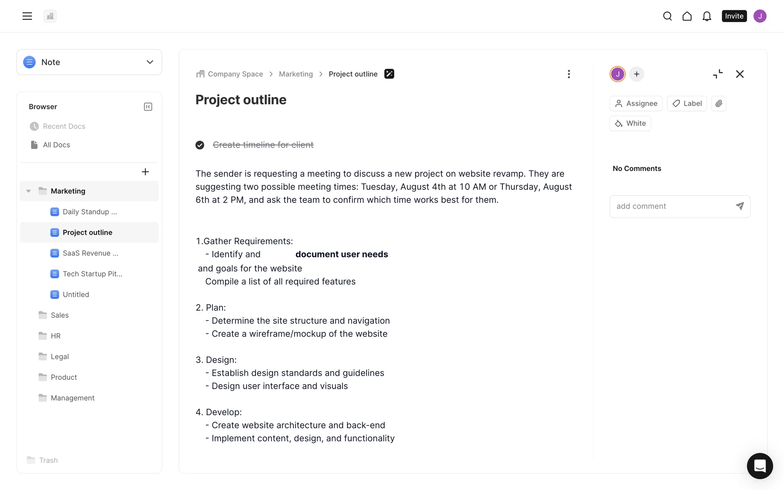Open document three-dot options menu
The height and width of the screenshot is (490, 784).
tap(568, 74)
